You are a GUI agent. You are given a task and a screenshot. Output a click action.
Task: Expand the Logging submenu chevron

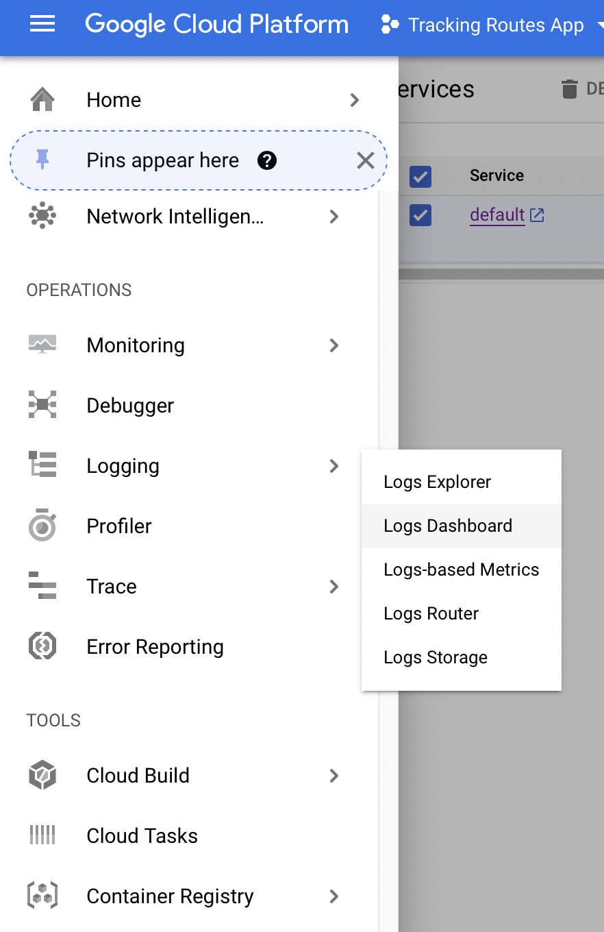coord(334,466)
